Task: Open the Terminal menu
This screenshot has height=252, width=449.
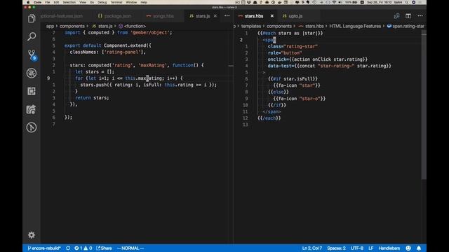Action: 116,2
